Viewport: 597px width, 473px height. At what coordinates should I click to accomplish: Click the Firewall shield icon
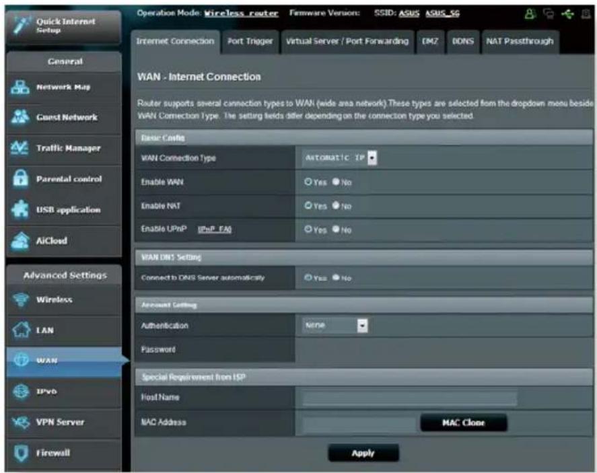point(22,453)
